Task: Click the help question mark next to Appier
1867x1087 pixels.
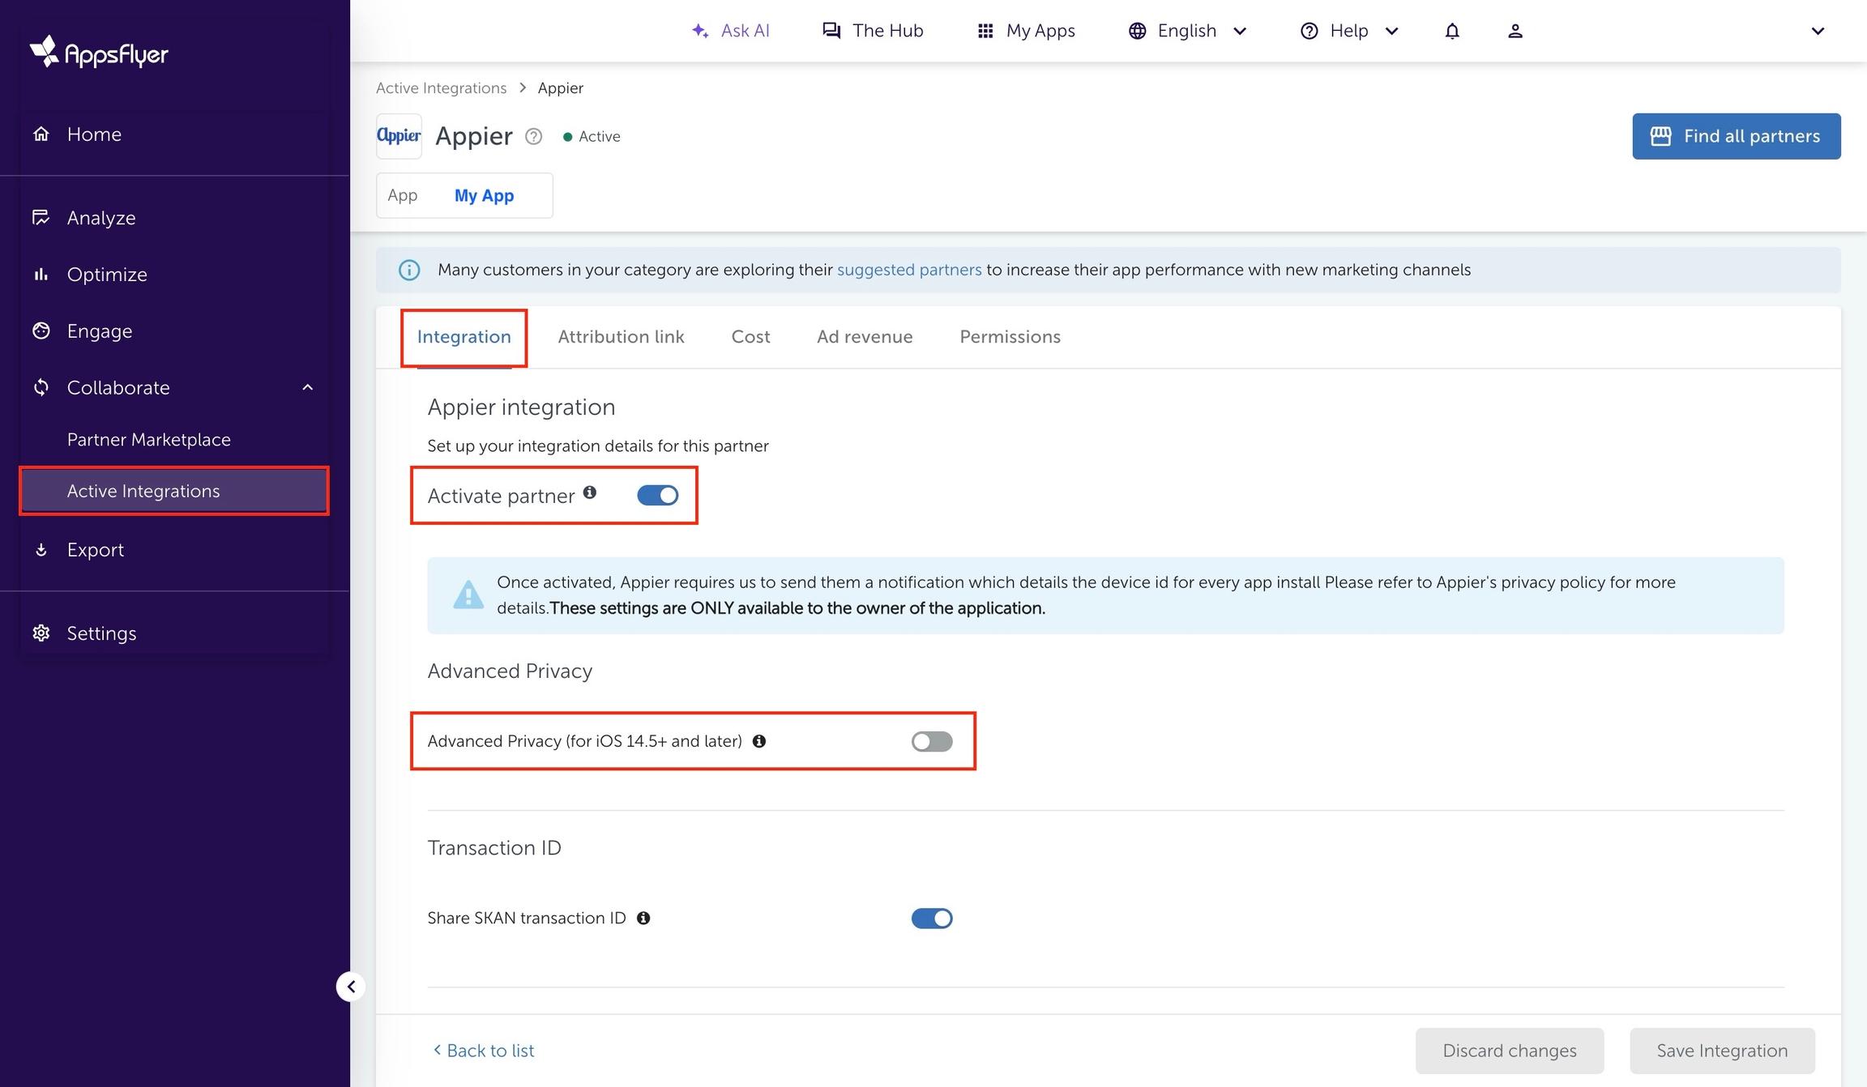Action: click(x=533, y=136)
